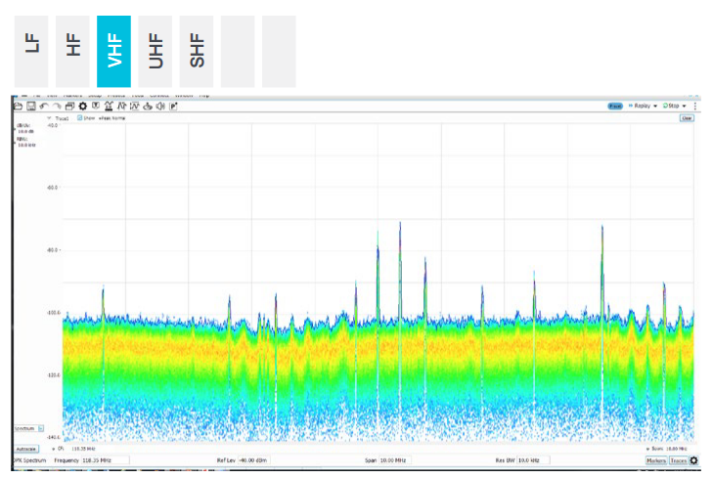713x478 pixels.
Task: Click the cascaded windows displays icon
Action: point(69,106)
